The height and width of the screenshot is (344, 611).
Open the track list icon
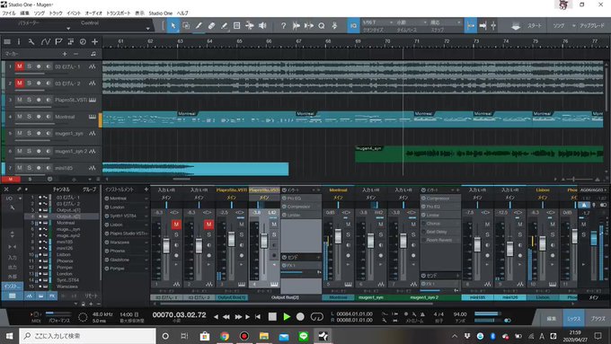(7, 41)
